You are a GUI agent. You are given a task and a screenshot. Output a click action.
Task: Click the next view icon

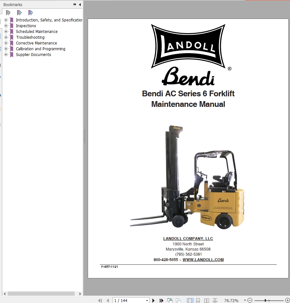click(178, 300)
